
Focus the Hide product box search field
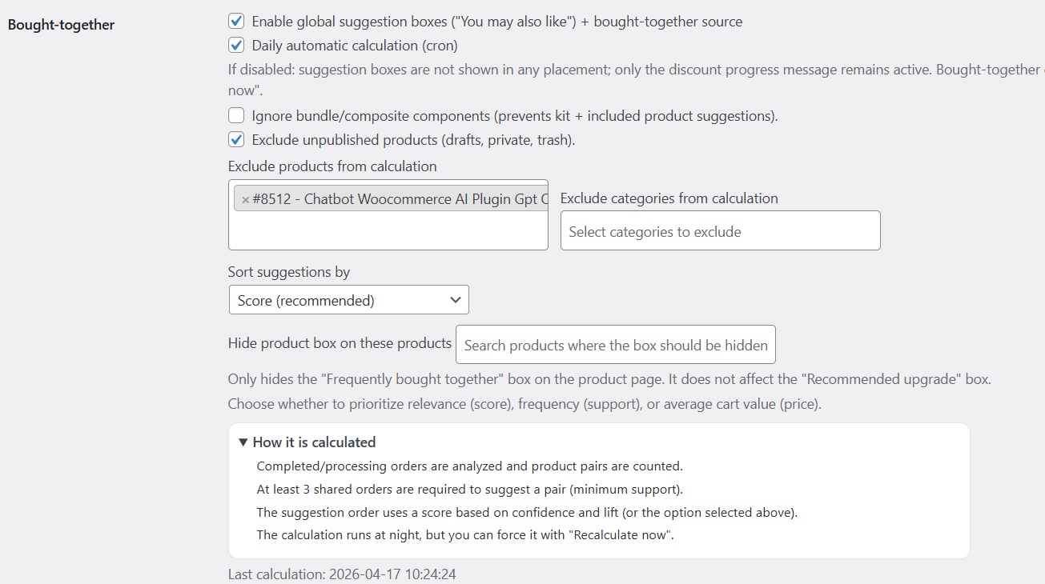615,345
